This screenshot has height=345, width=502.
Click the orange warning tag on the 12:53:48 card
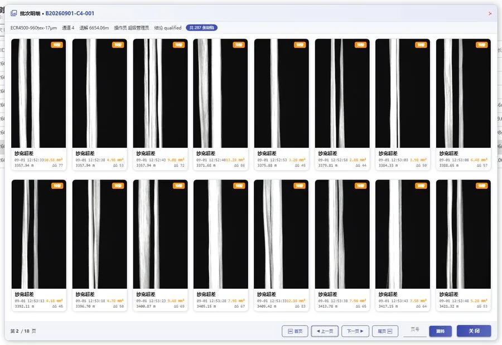click(x=482, y=186)
